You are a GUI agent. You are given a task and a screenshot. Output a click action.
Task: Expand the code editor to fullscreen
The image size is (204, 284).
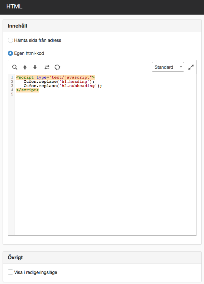191,67
